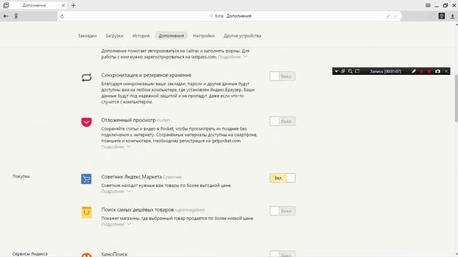The height and width of the screenshot is (257, 458).
Task: Disable the Советник Яндекс.Маркета toggle
Action: (x=283, y=178)
